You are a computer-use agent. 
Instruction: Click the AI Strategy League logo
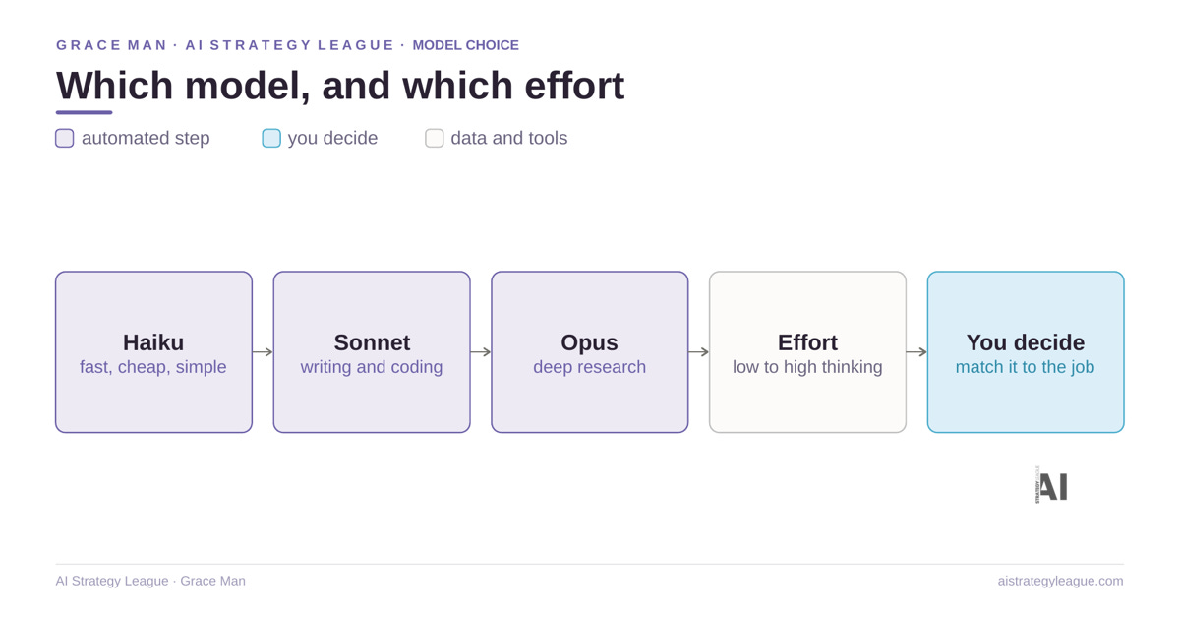(1052, 486)
